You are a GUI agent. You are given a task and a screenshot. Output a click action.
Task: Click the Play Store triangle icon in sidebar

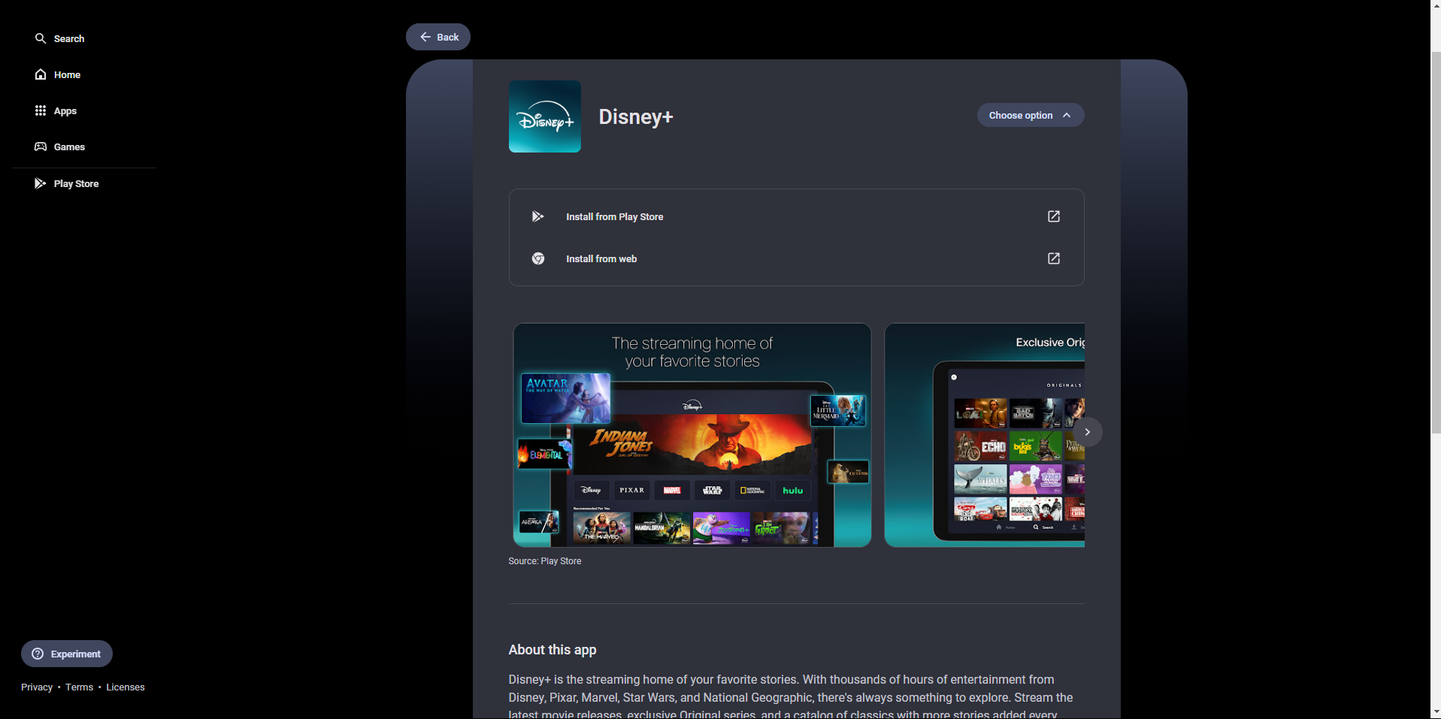click(x=41, y=183)
